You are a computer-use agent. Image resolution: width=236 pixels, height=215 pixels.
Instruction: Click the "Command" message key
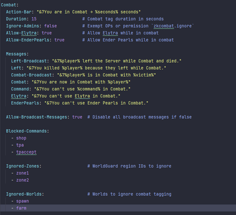(20, 89)
